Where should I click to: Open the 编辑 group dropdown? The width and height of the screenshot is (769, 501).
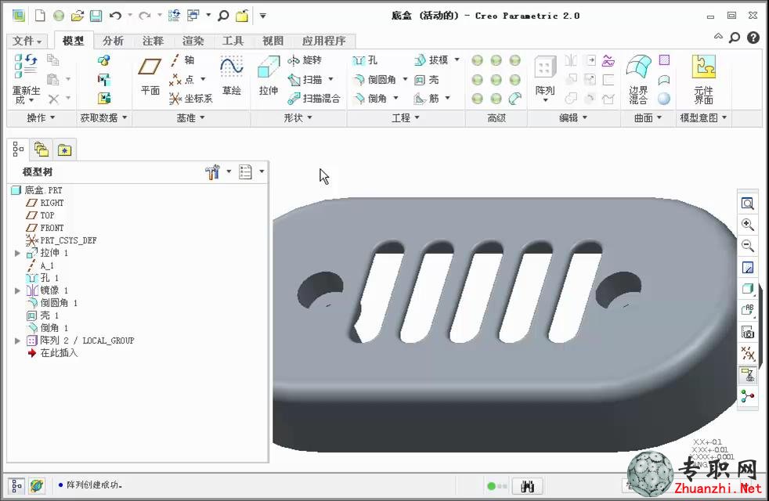(x=573, y=118)
